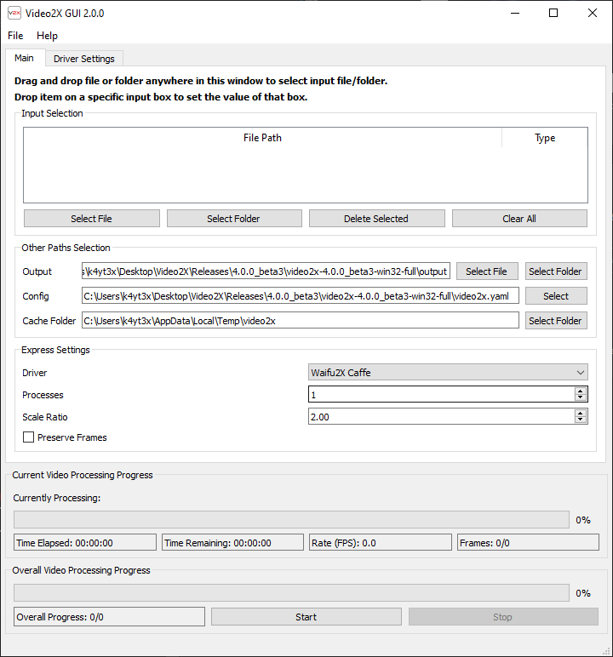Click Select Folder in Cache Folder row
This screenshot has width=613, height=657.
pos(556,321)
